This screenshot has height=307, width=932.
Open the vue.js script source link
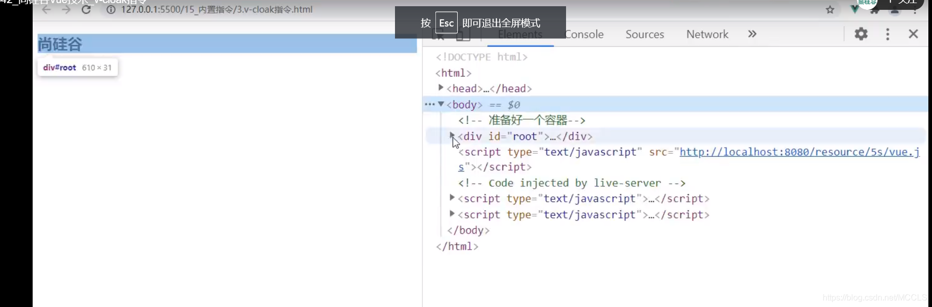[x=799, y=152]
